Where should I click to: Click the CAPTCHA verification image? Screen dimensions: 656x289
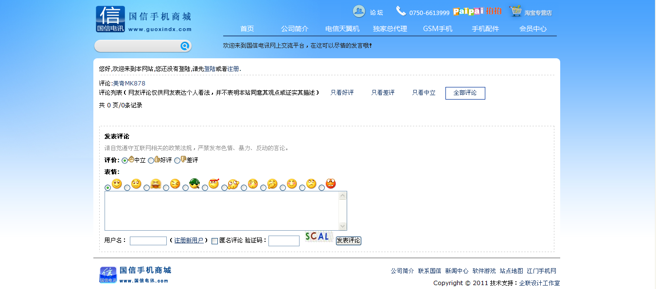[x=317, y=237]
